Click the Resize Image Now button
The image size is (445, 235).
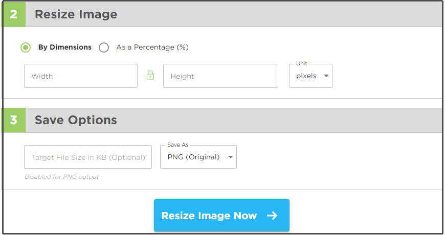point(221,216)
